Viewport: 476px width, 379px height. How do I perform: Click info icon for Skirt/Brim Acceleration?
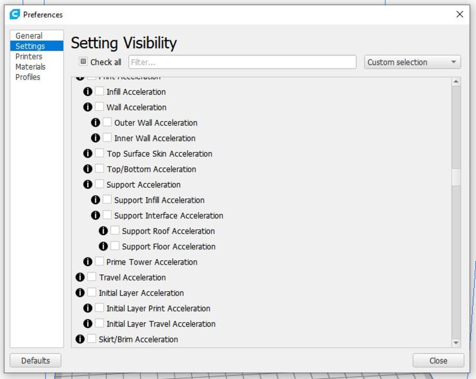pyautogui.click(x=80, y=339)
